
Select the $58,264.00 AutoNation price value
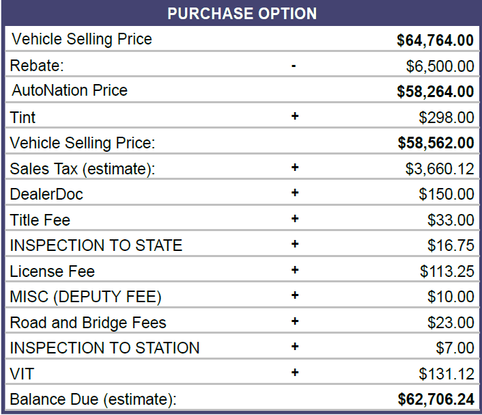tap(435, 92)
